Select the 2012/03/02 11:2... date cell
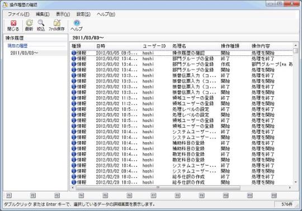 117,104
